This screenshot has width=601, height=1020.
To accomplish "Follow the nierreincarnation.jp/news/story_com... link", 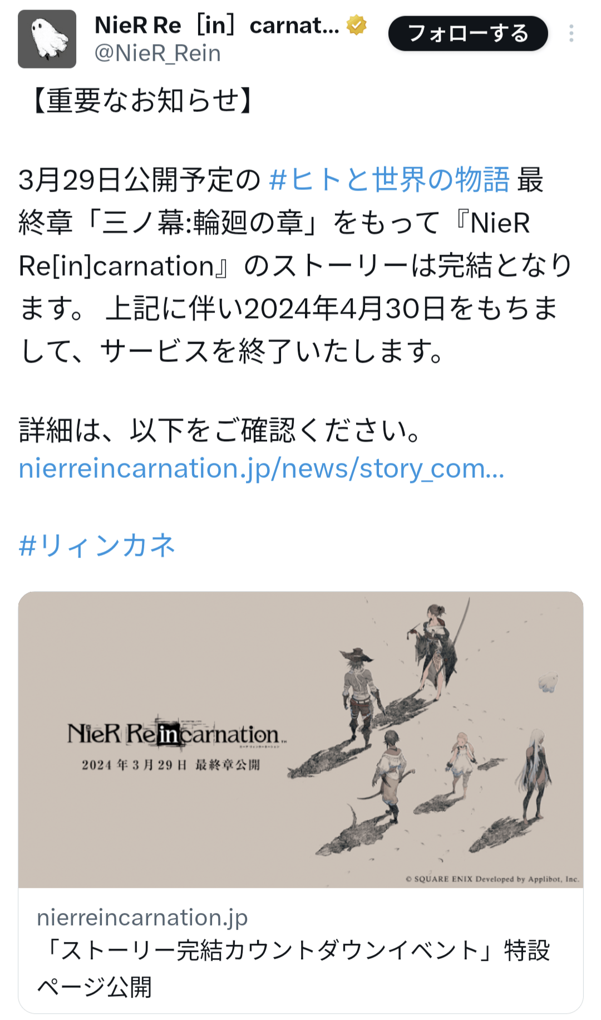I will coord(262,468).
